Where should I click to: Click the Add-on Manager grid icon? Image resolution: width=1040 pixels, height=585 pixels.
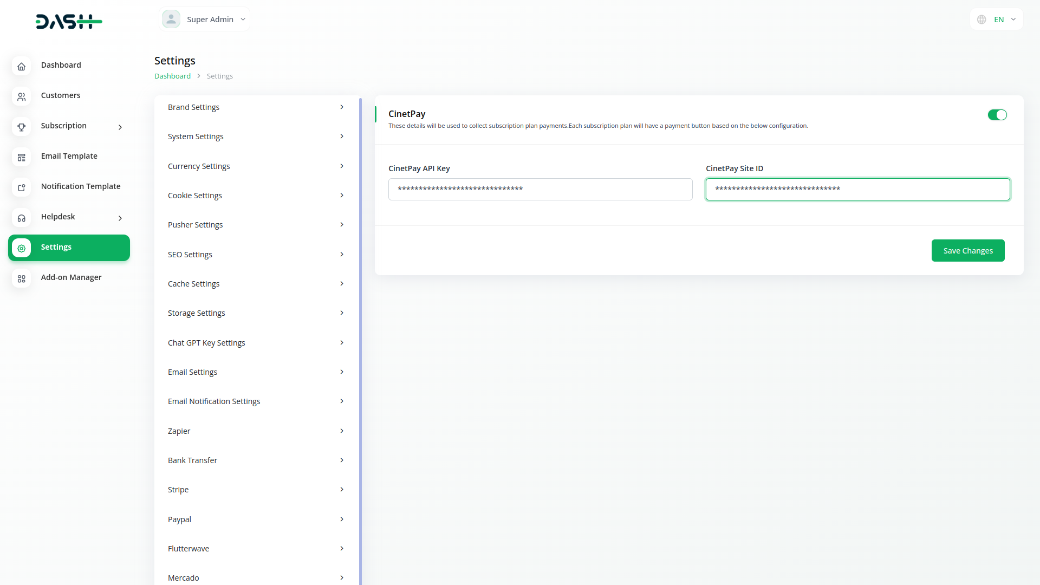pos(21,278)
